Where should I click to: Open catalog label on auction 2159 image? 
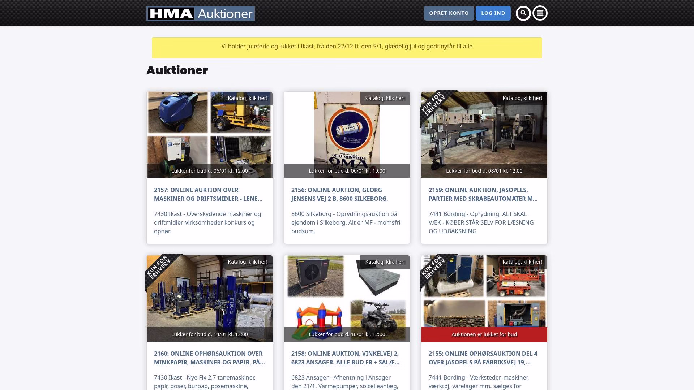[522, 98]
